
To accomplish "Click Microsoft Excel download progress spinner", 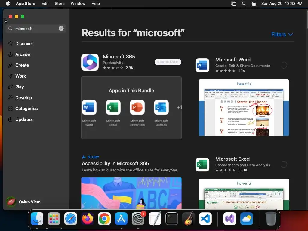I will click(x=284, y=165).
